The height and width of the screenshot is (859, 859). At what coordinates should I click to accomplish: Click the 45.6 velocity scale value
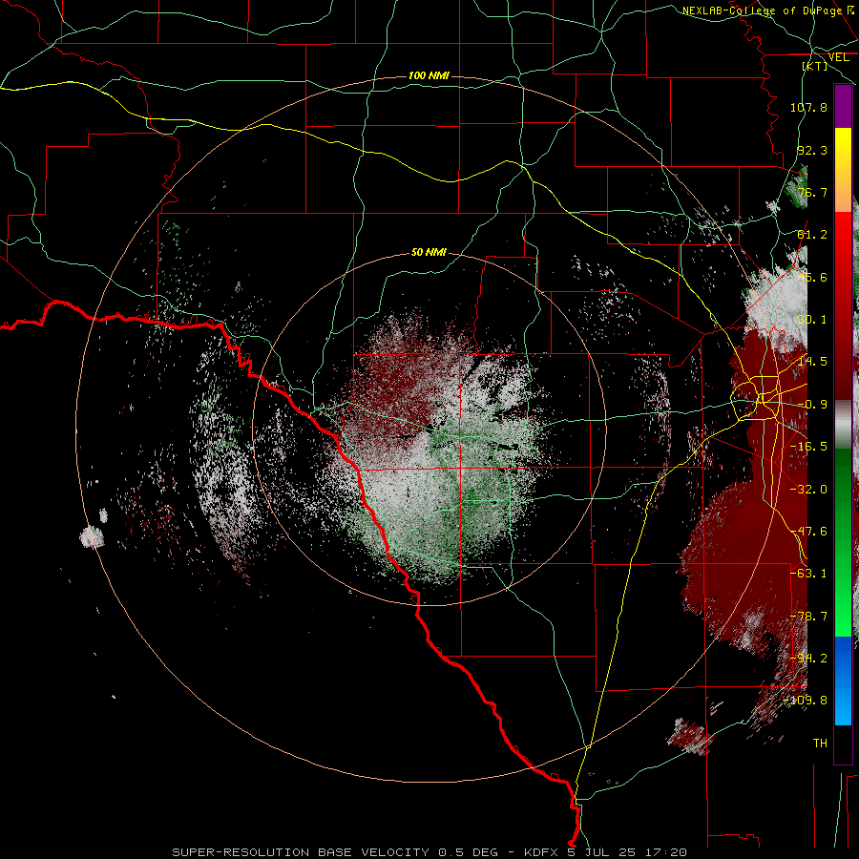point(812,277)
